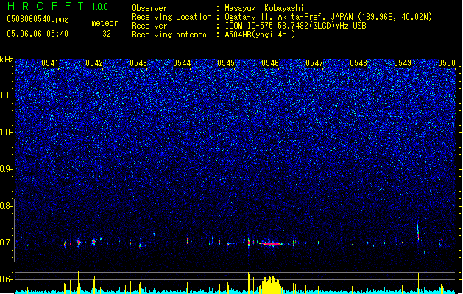Click the HROFFT title text
The height and width of the screenshot is (294, 463).
(x=46, y=6)
